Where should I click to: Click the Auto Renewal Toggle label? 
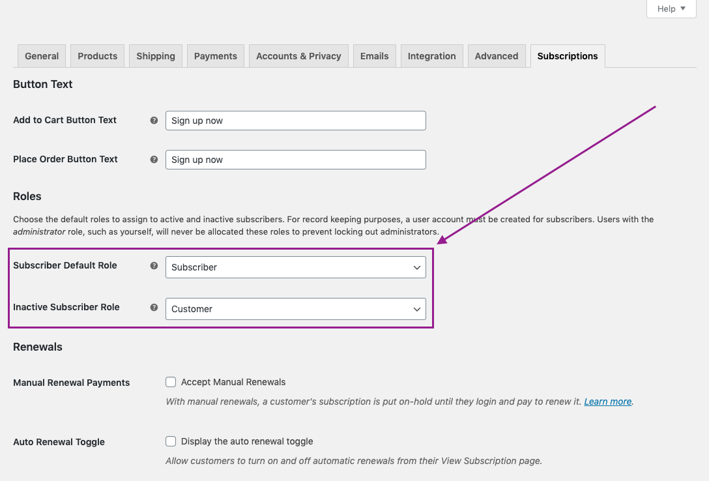point(59,442)
